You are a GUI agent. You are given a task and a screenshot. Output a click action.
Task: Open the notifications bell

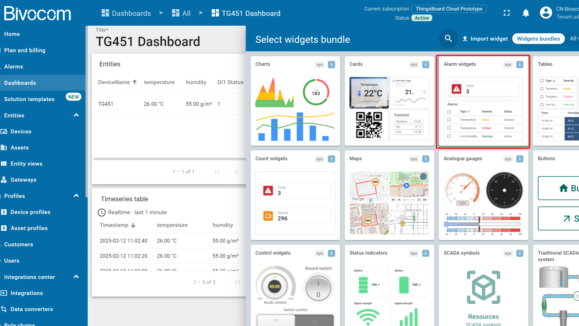(x=526, y=13)
